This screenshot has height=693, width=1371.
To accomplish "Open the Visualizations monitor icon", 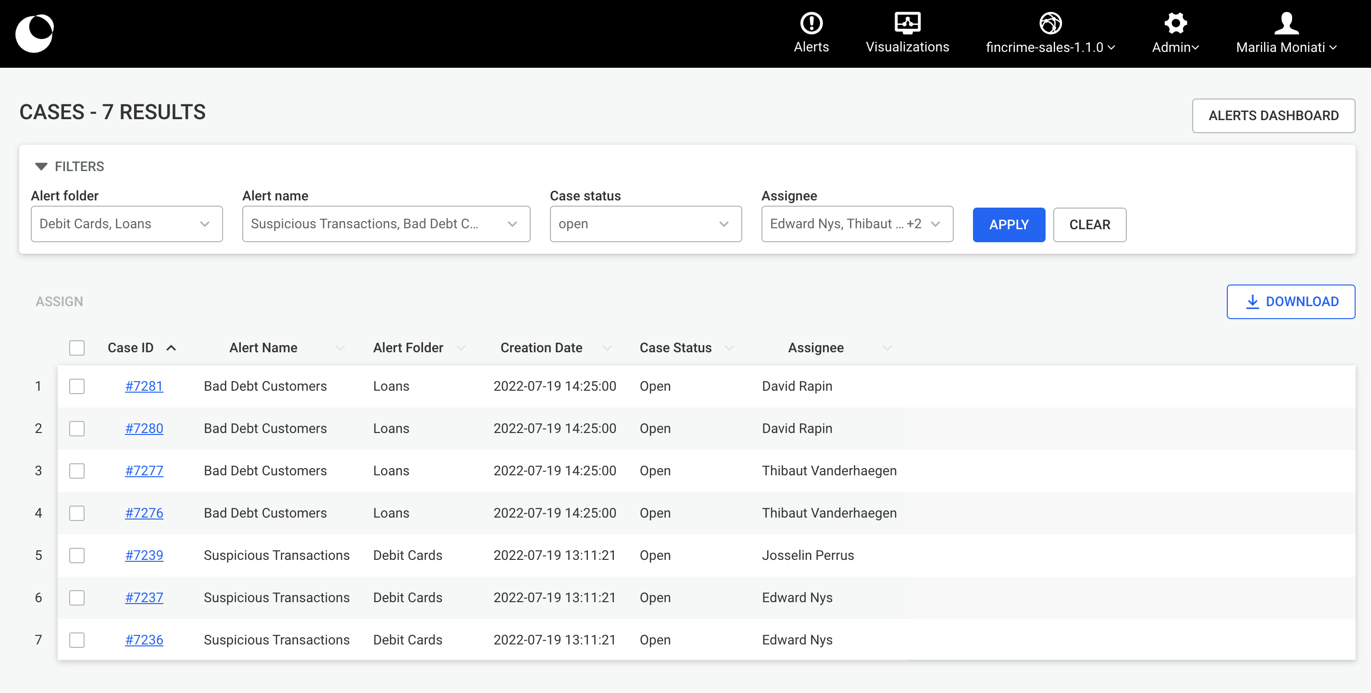I will click(907, 24).
